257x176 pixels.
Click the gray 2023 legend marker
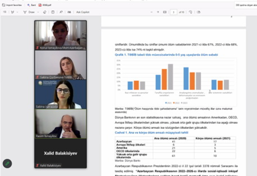point(182,103)
